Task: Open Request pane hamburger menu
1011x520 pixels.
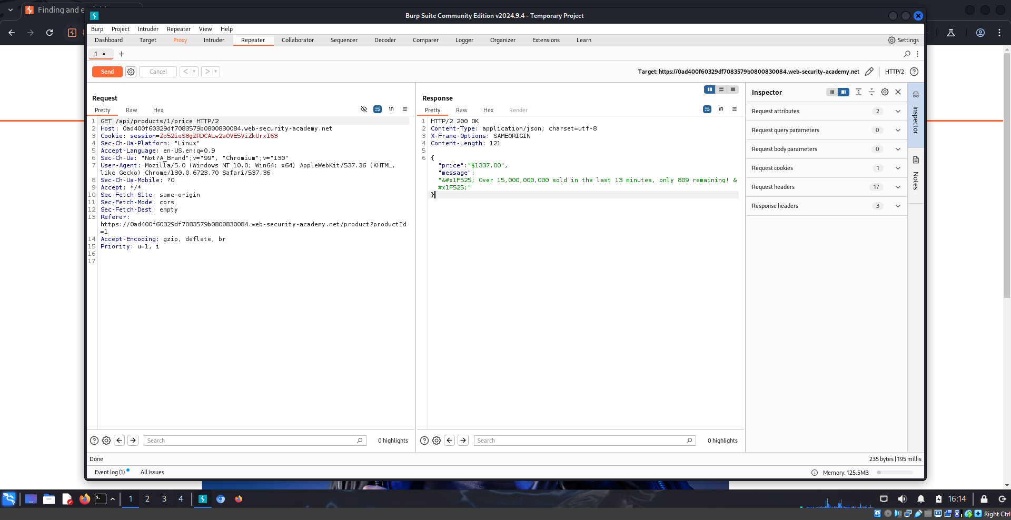Action: tap(405, 109)
